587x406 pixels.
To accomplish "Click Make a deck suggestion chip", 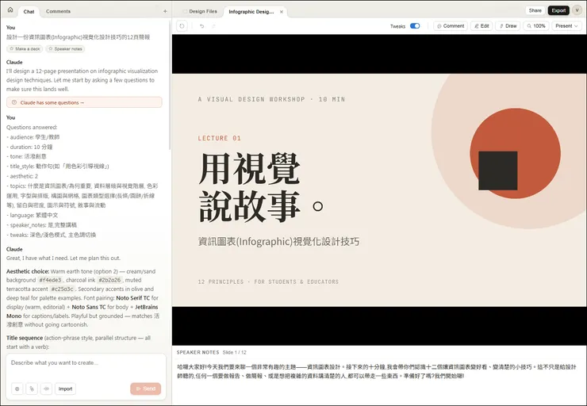I will (x=25, y=49).
